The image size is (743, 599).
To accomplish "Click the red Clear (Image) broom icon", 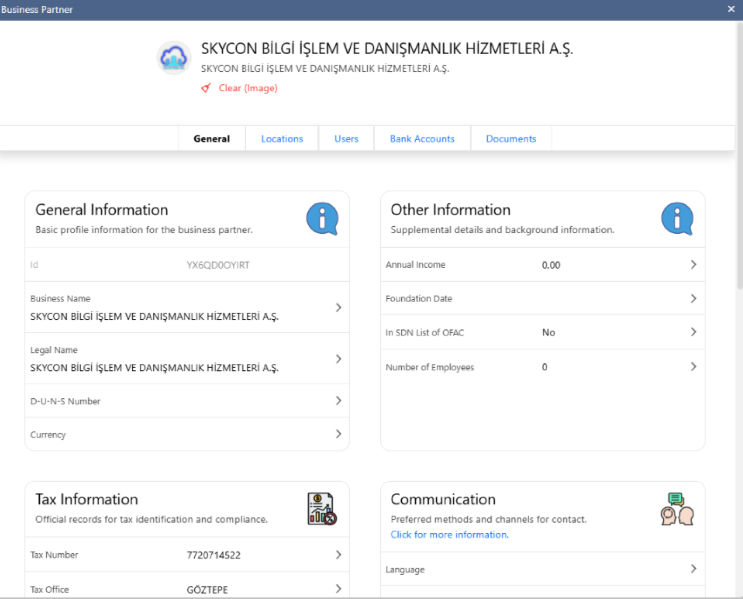I will click(206, 88).
